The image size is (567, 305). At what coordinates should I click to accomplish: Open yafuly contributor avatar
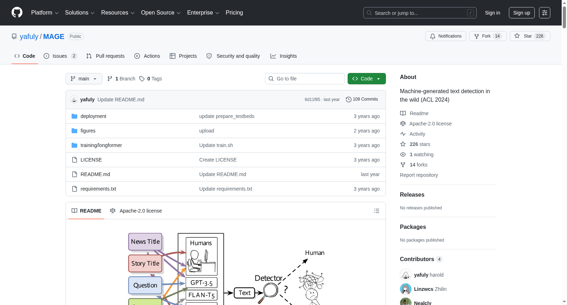click(406, 275)
